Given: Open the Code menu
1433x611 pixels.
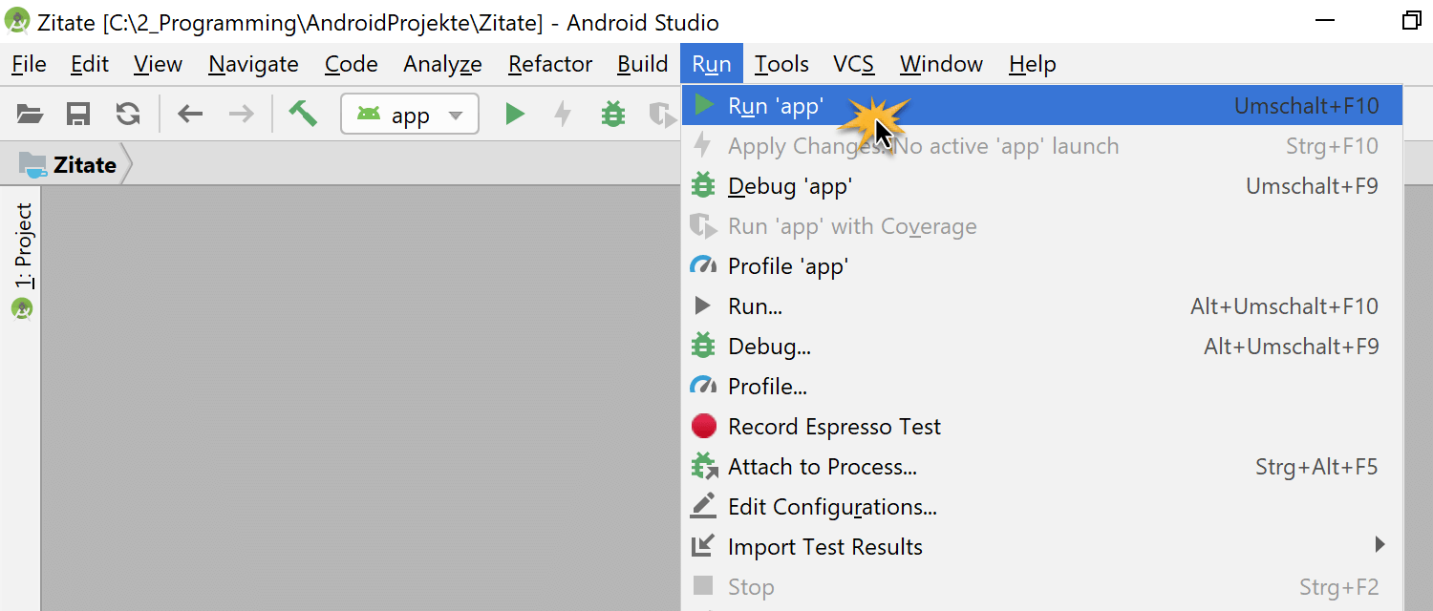Looking at the screenshot, I should 351,64.
